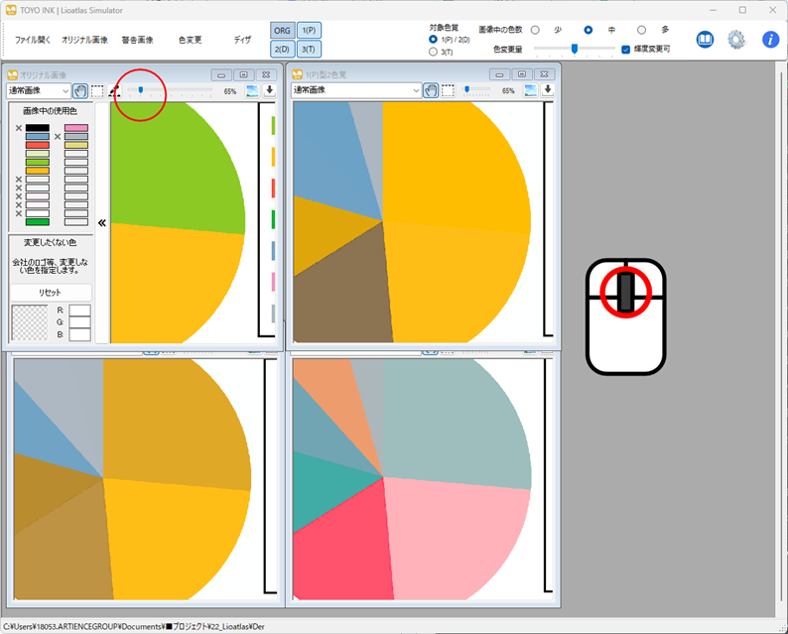This screenshot has width=788, height=634.
Task: Open settings with the gear icon
Action: [736, 40]
